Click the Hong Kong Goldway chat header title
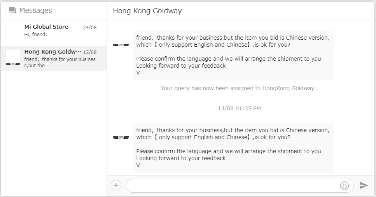The width and height of the screenshot is (376, 197). pos(147,11)
